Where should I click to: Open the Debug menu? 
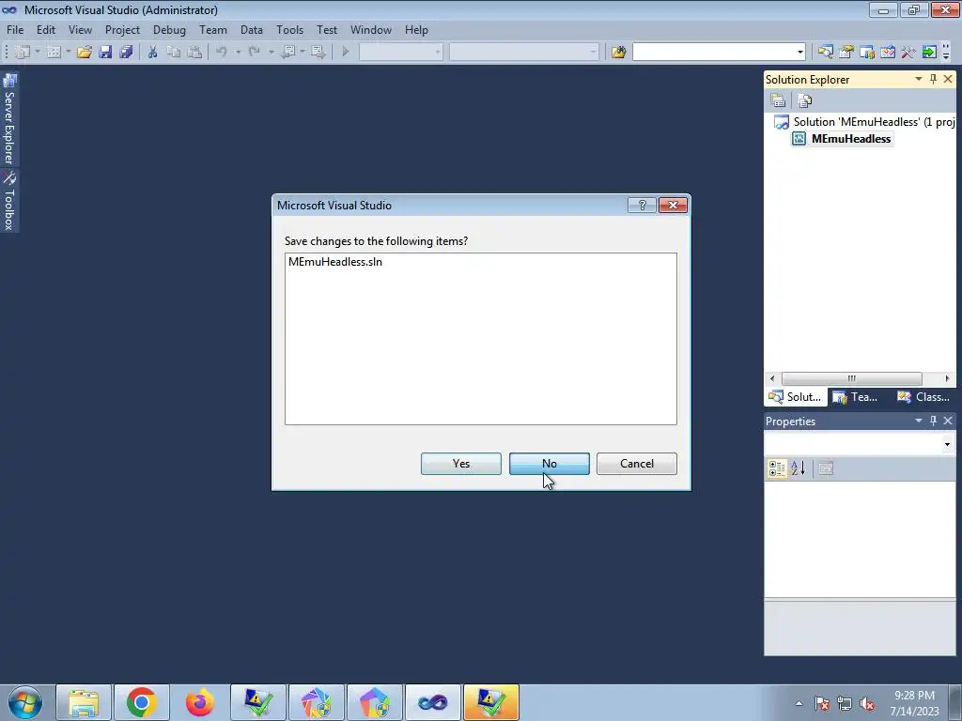(x=169, y=29)
